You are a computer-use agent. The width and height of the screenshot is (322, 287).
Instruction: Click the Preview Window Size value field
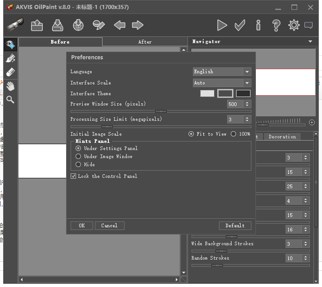(x=235, y=104)
